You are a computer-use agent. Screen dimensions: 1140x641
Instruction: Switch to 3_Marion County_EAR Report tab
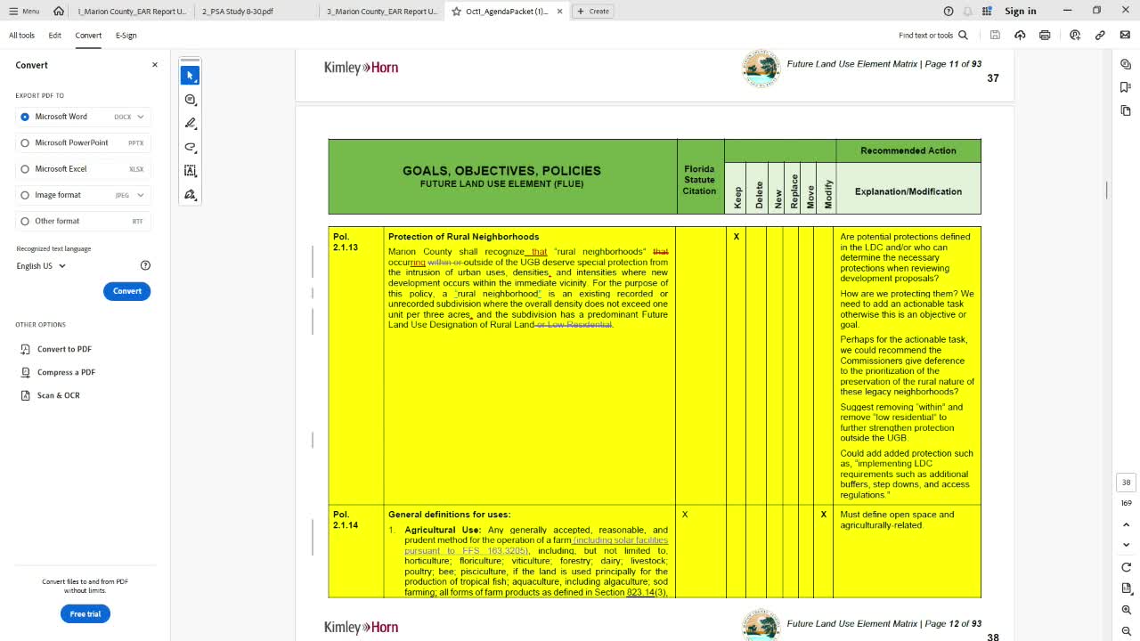(381, 11)
